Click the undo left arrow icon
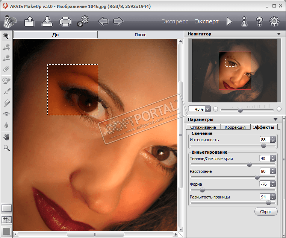 [103, 21]
